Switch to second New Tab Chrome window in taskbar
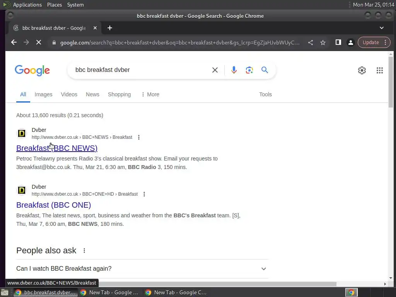The width and height of the screenshot is (396, 297). coord(177,292)
